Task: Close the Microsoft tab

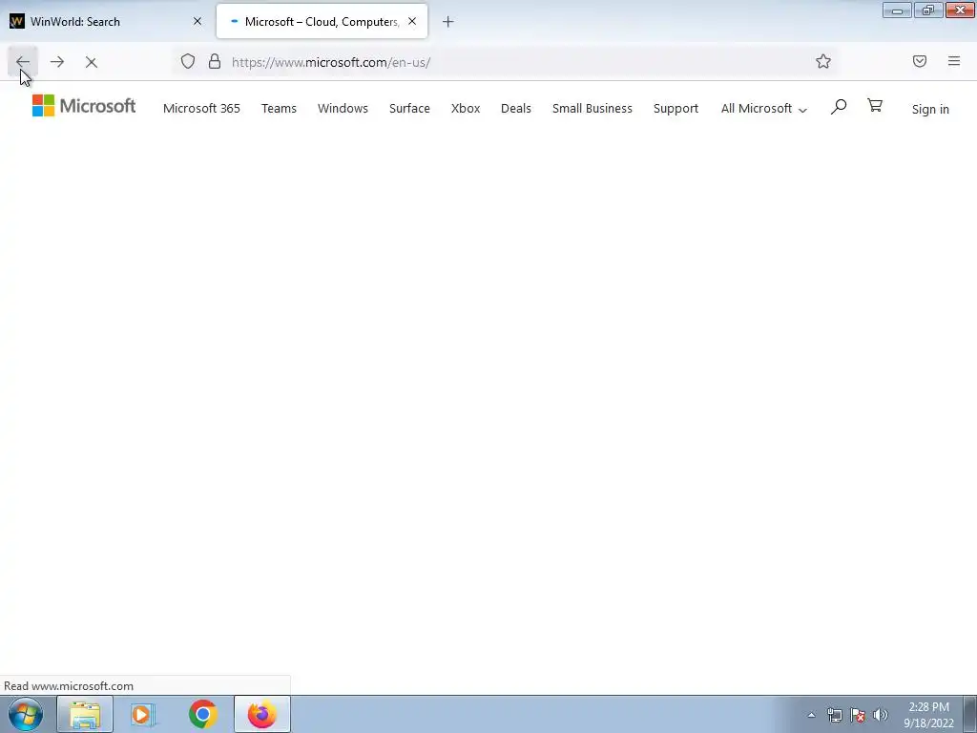Action: 412,21
